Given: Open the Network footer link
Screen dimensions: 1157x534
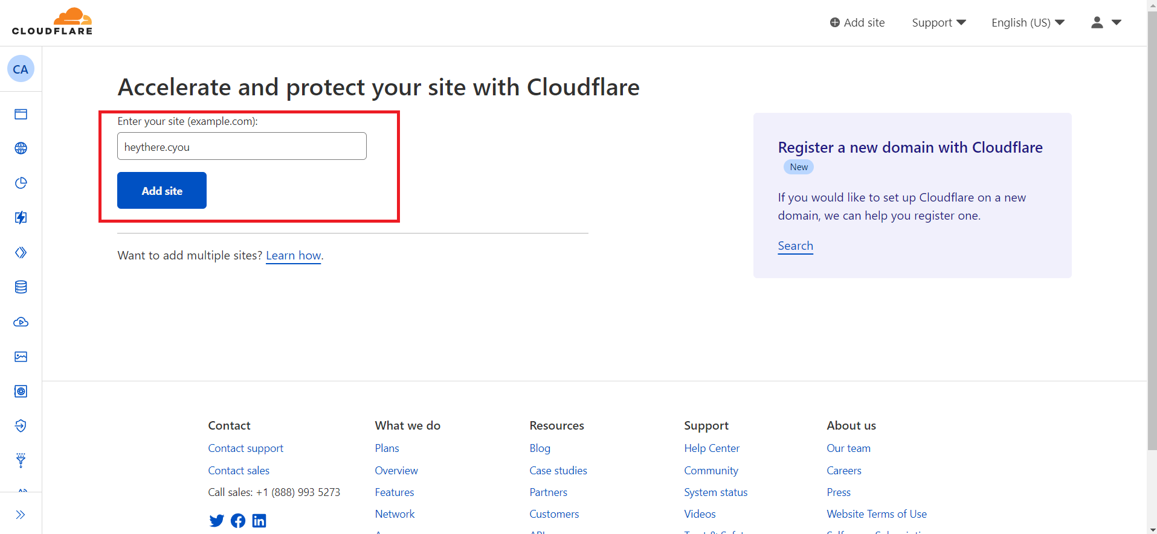Looking at the screenshot, I should (x=395, y=514).
